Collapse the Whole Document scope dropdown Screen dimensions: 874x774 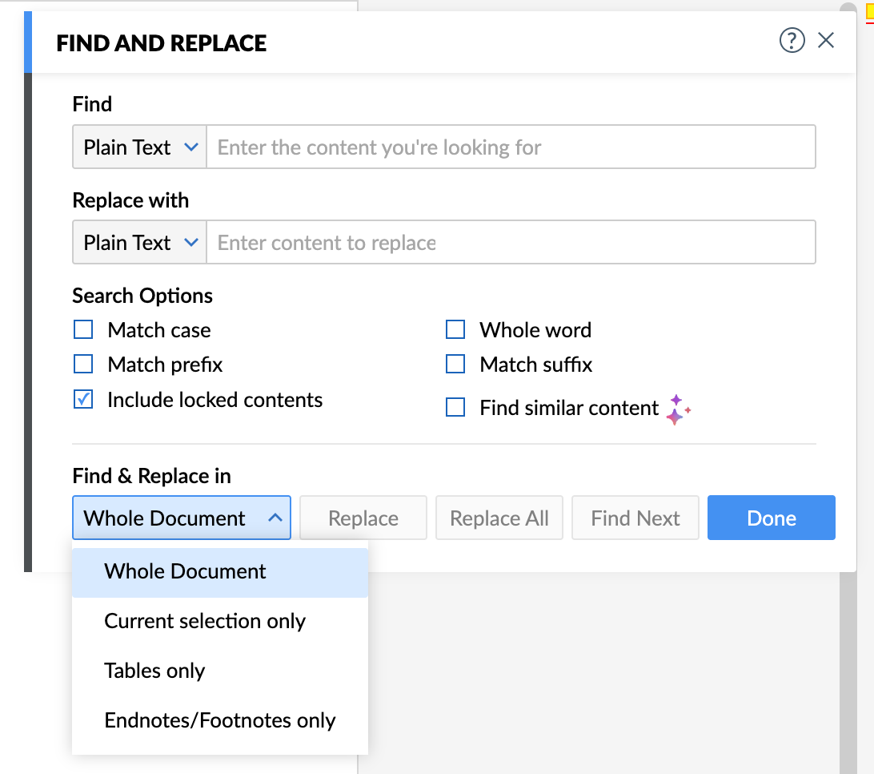click(x=181, y=518)
